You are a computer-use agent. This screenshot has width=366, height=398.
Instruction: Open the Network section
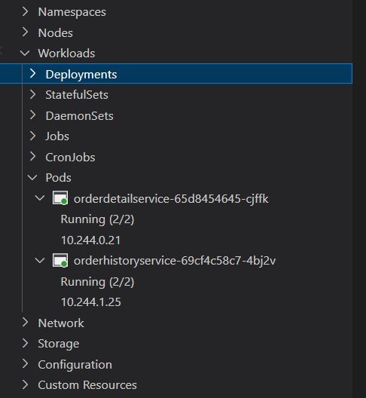click(61, 323)
